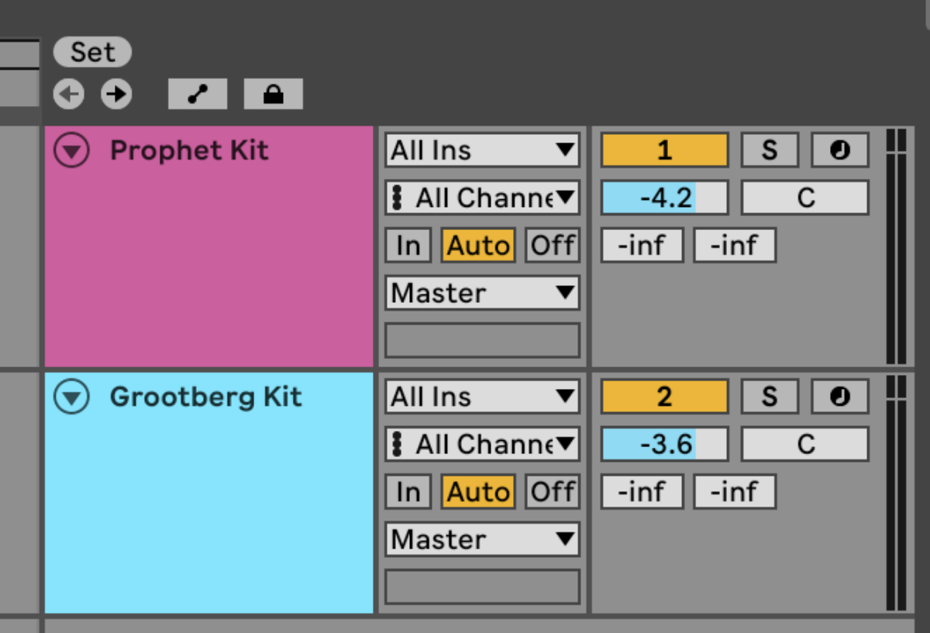
Task: Click the Set button
Action: (x=92, y=52)
